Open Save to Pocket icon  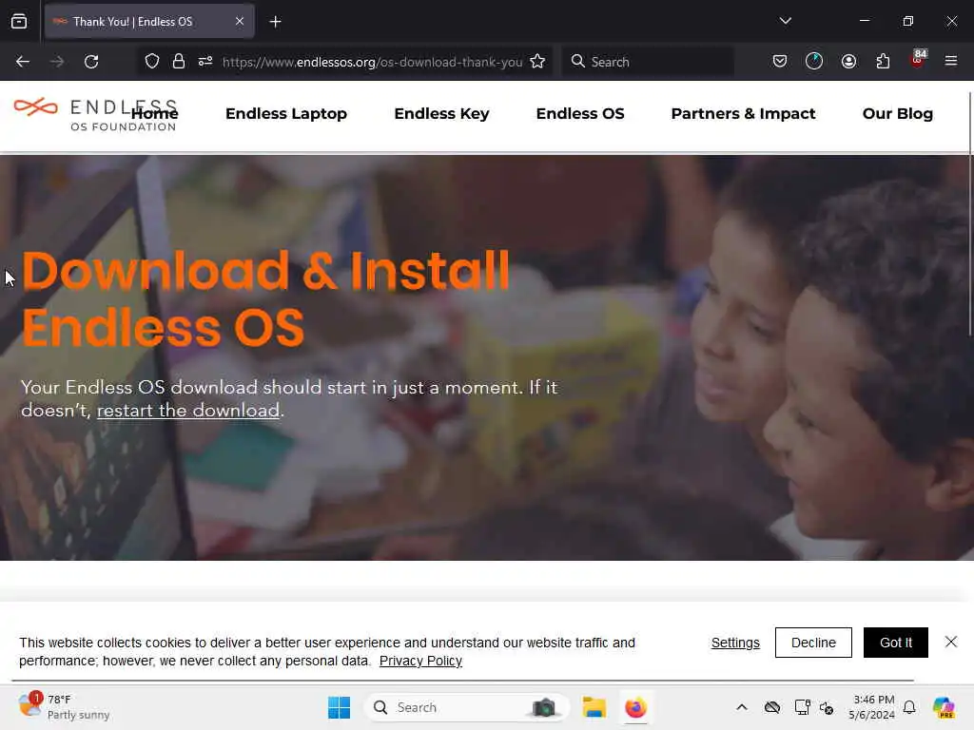pyautogui.click(x=780, y=61)
